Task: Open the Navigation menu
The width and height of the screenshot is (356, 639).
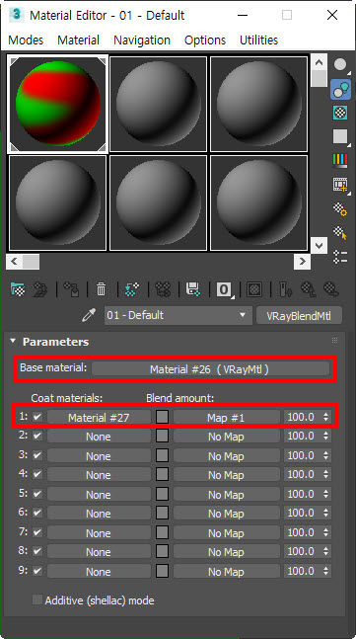Action: (x=142, y=40)
